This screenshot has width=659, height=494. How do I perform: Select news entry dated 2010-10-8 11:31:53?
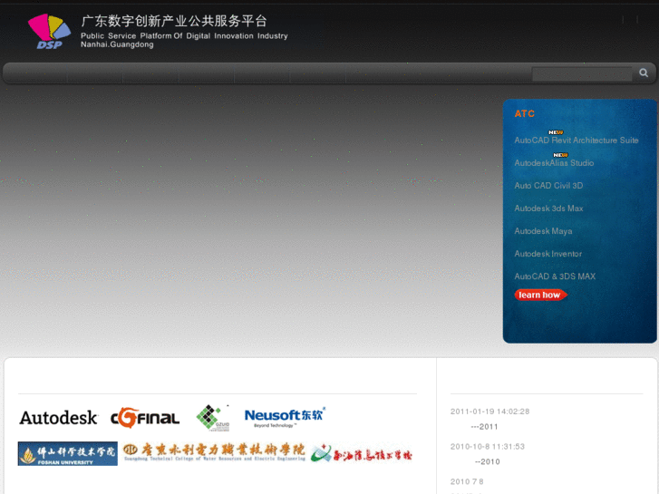[x=488, y=447]
